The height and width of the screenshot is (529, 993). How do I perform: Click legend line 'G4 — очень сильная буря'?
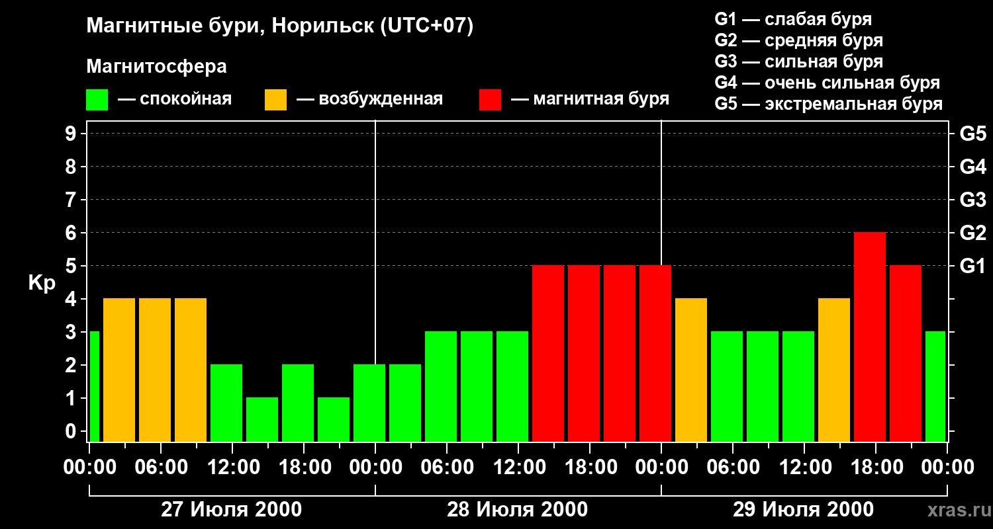(x=827, y=83)
